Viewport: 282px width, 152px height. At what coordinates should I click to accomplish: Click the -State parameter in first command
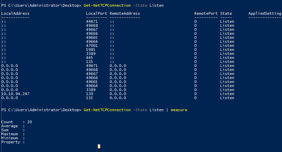pyautogui.click(x=140, y=5)
